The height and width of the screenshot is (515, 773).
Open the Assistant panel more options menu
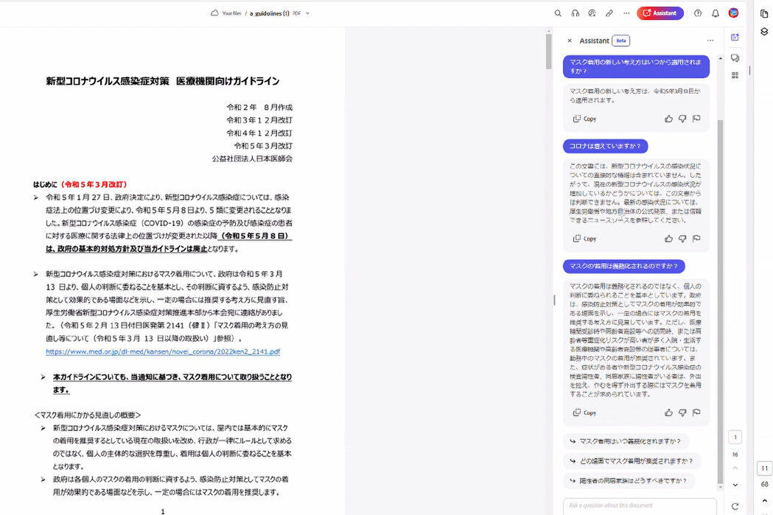710,41
